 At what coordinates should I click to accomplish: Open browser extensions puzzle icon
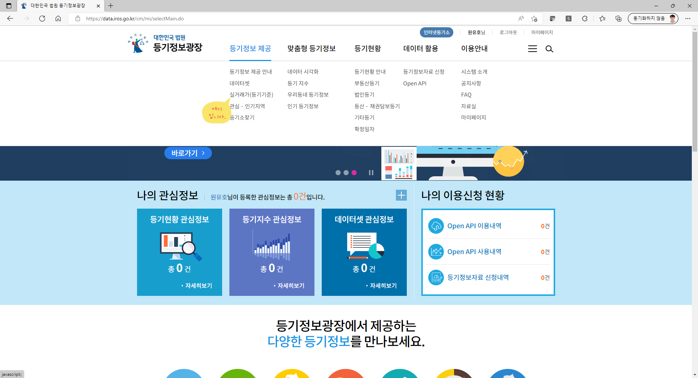(585, 19)
